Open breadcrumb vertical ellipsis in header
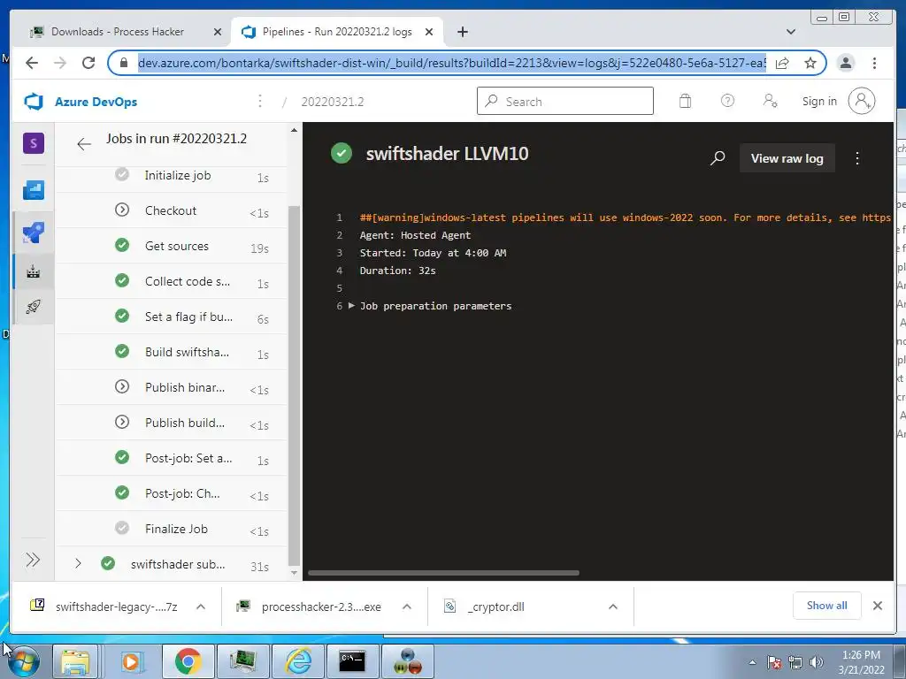This screenshot has height=679, width=906. (260, 101)
